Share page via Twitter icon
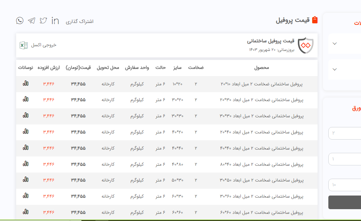361x221 pixels. [x=43, y=20]
